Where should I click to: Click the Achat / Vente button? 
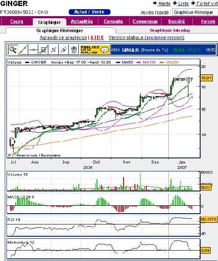[x=90, y=12]
